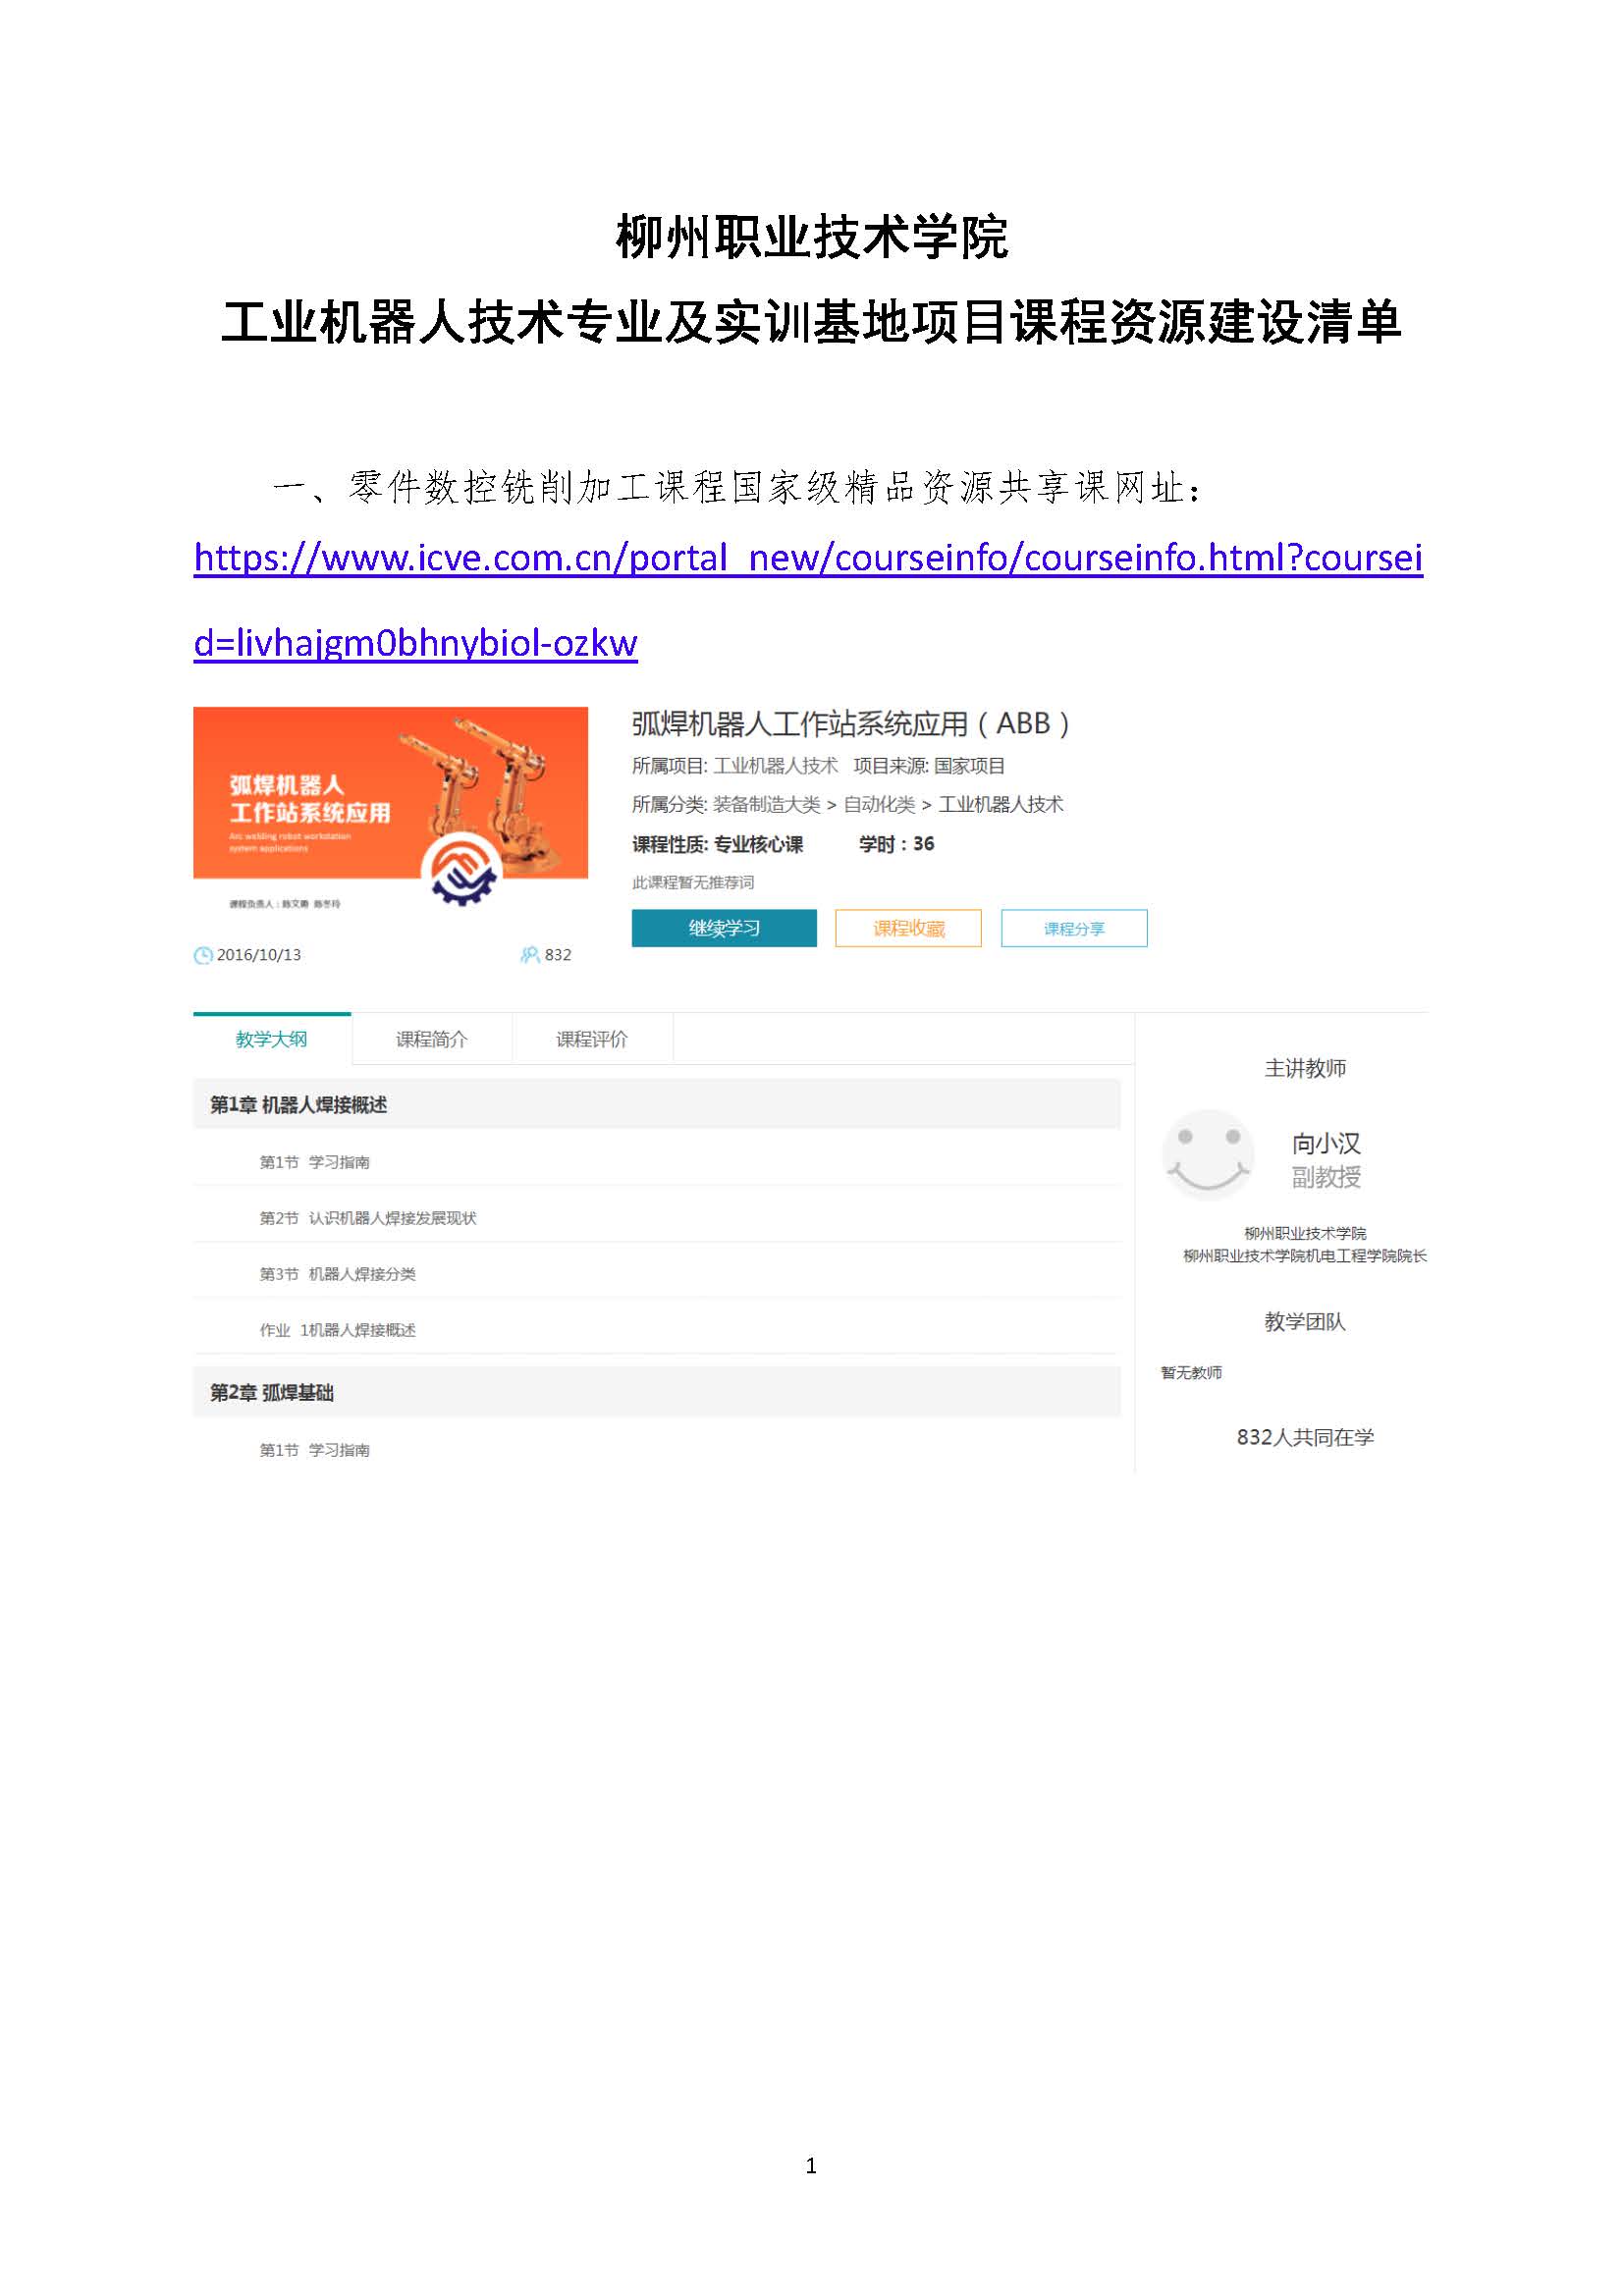Click the learners icon beside 832

coord(530,955)
